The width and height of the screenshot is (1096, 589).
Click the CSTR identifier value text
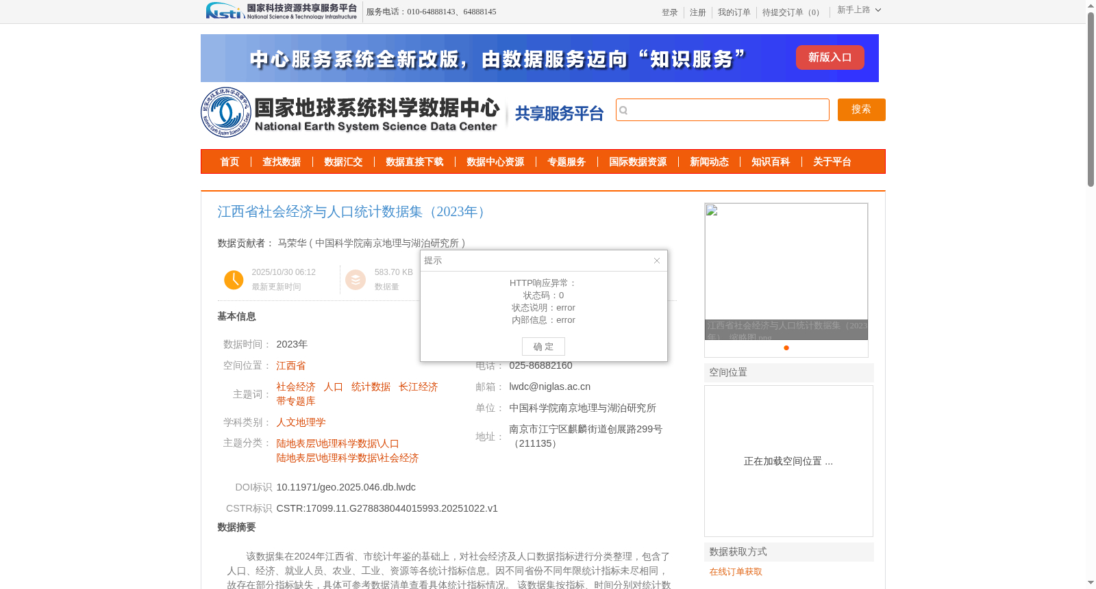387,509
